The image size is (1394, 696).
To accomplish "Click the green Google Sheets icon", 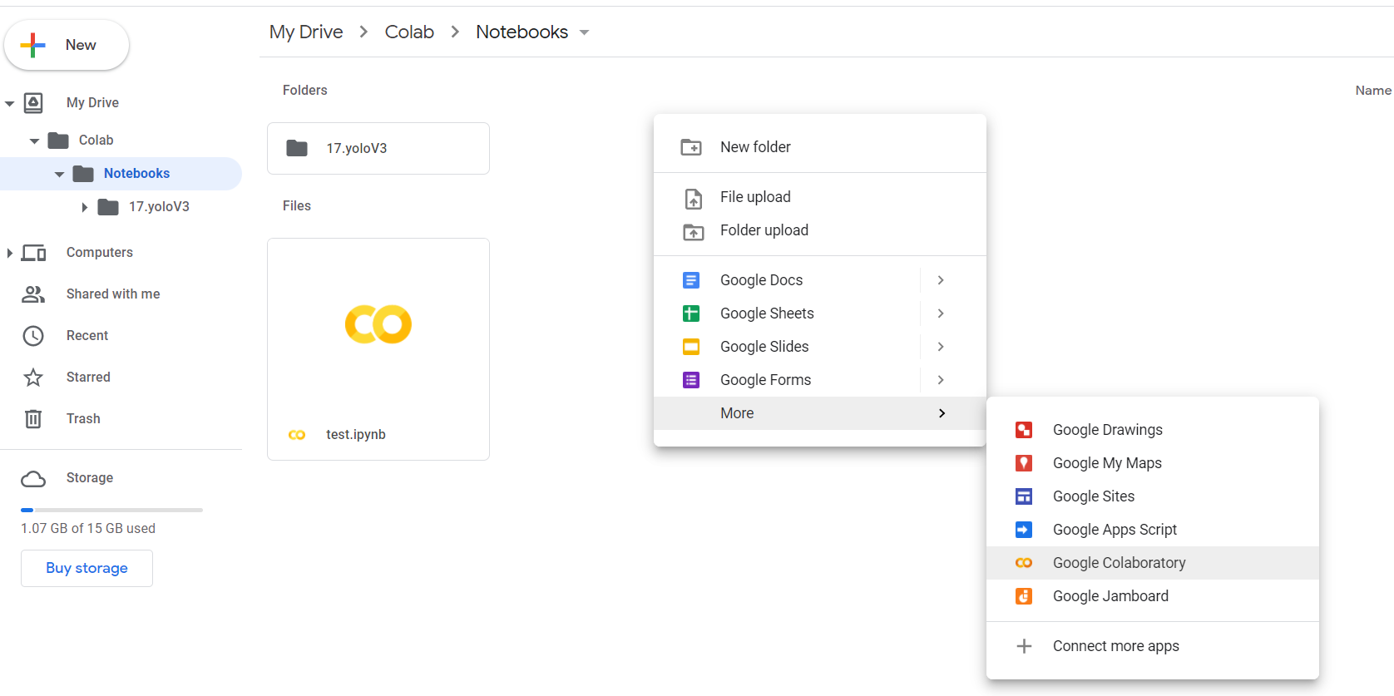I will (x=691, y=313).
